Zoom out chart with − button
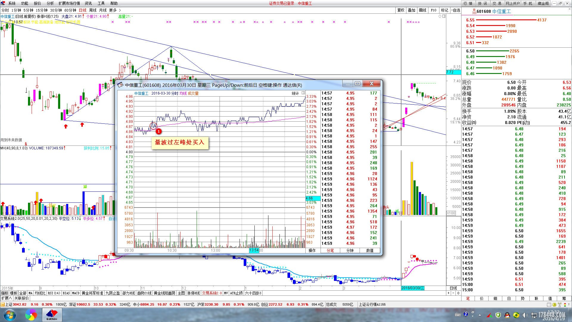Viewport: 572px width, 322px height. tap(453, 293)
